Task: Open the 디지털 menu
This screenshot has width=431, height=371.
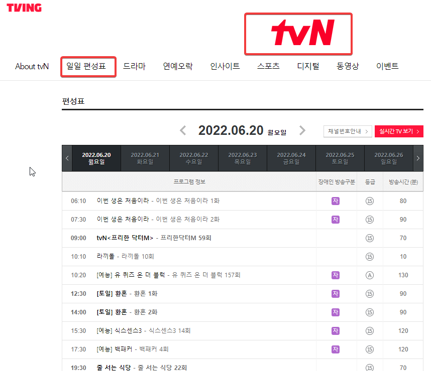Action: (x=308, y=66)
